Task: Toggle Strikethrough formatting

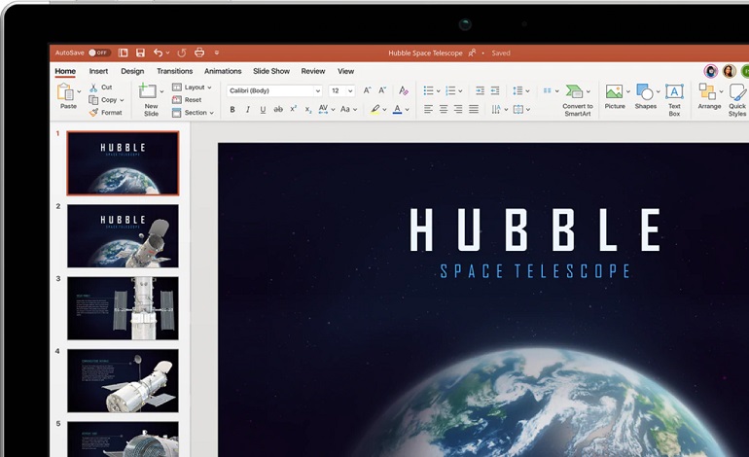Action: (278, 110)
